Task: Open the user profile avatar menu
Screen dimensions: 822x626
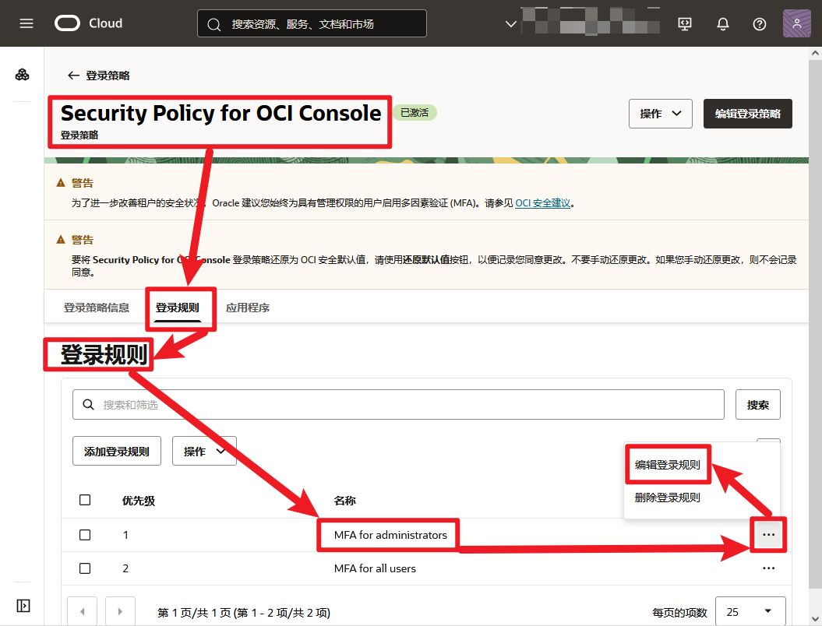Action: (797, 23)
